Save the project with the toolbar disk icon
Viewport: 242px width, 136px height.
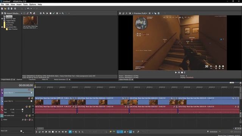8,9
